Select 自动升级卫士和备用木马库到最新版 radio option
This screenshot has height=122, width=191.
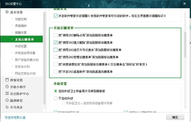(x=56, y=91)
